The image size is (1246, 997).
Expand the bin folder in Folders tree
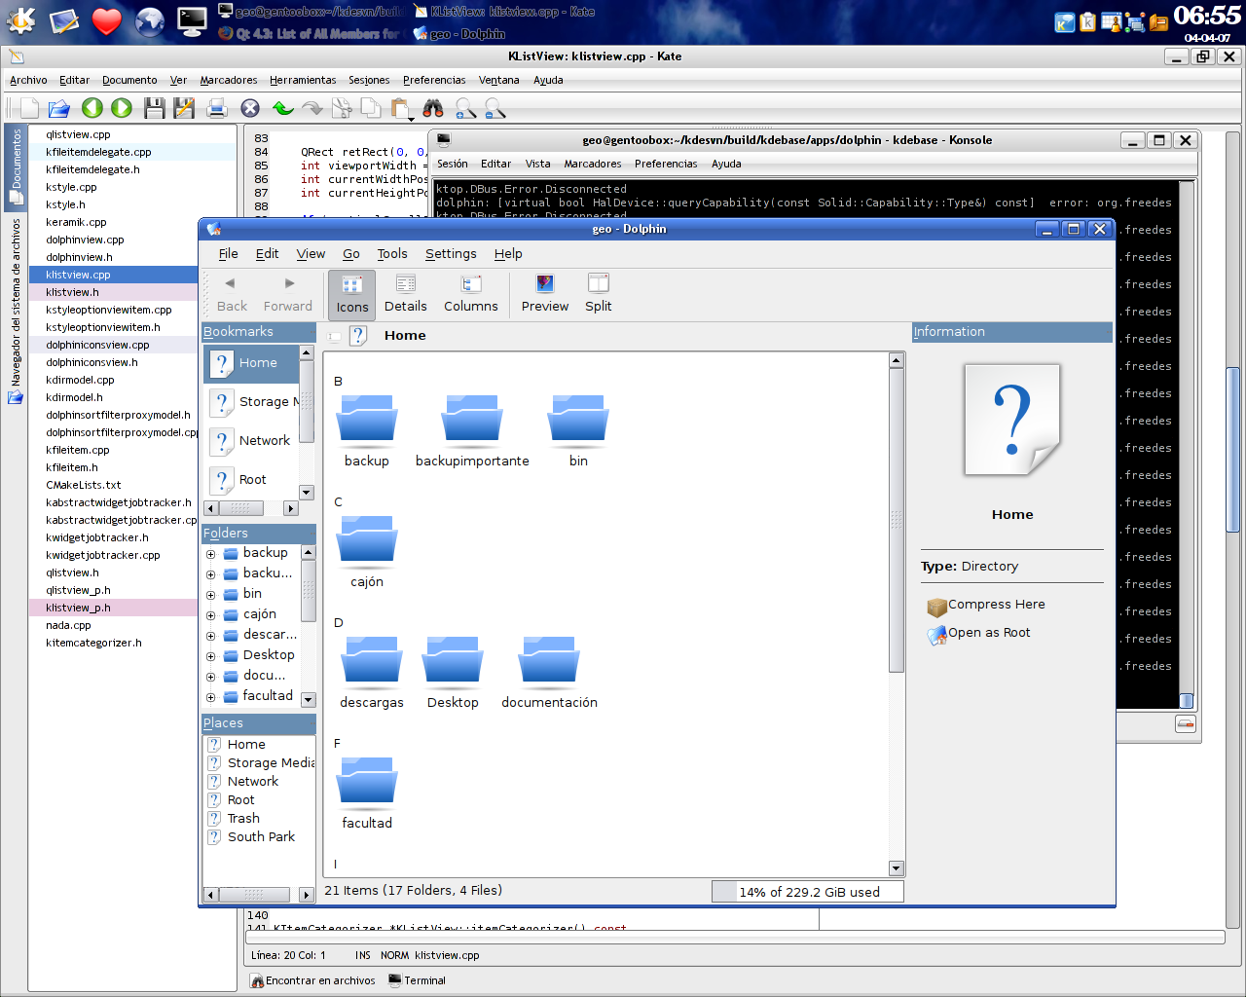pos(210,595)
